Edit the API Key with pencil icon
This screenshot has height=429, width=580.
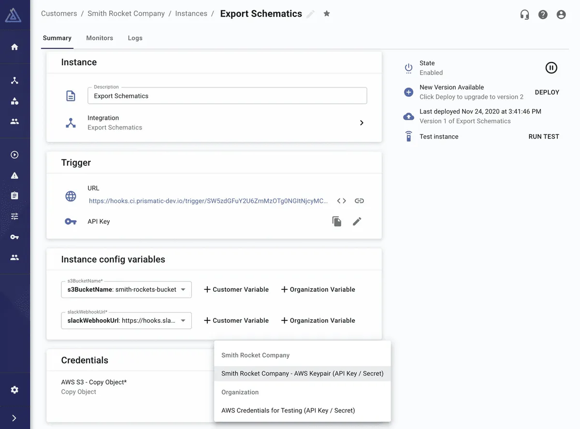pos(357,221)
